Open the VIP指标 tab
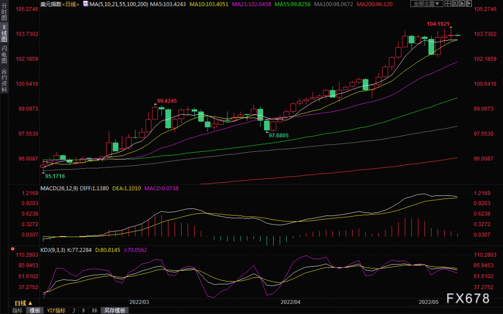The height and width of the screenshot is (314, 503). coord(56,310)
